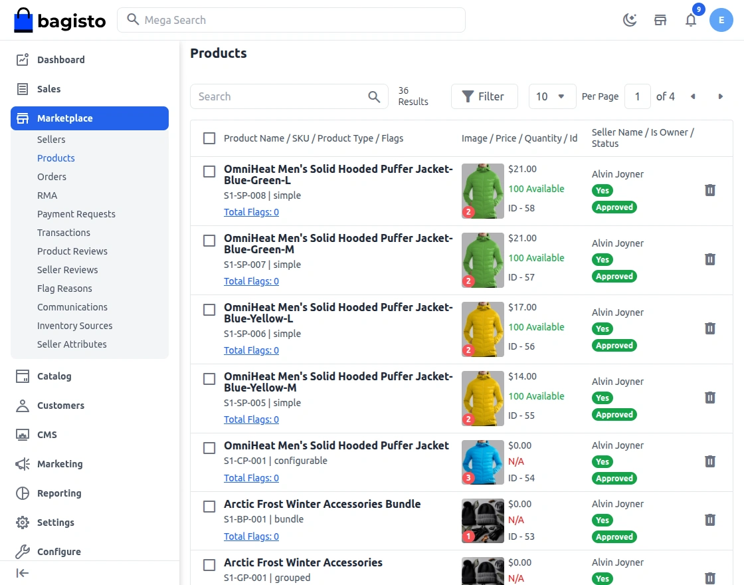Open the Payment Requests page
Viewport: 744px width, 585px height.
[x=76, y=214]
